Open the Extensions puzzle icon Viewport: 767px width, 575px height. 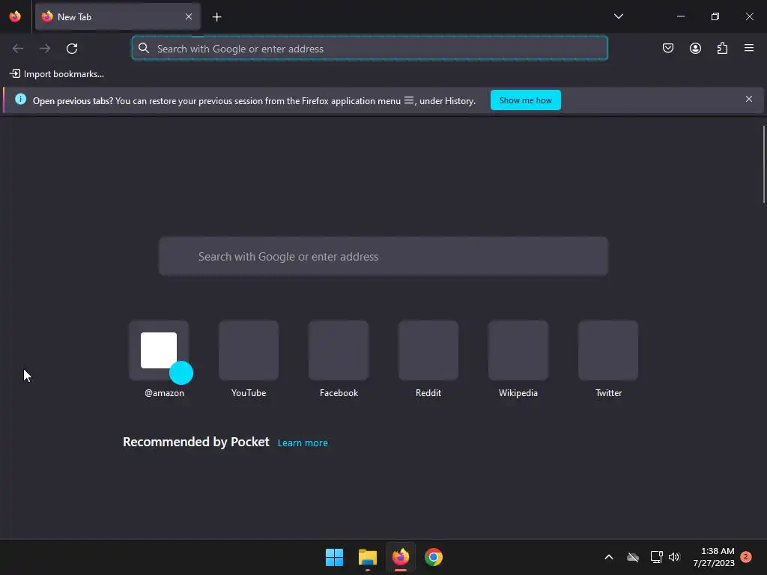click(722, 48)
